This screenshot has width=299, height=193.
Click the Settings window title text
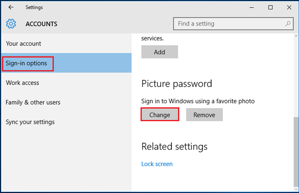[x=34, y=7]
